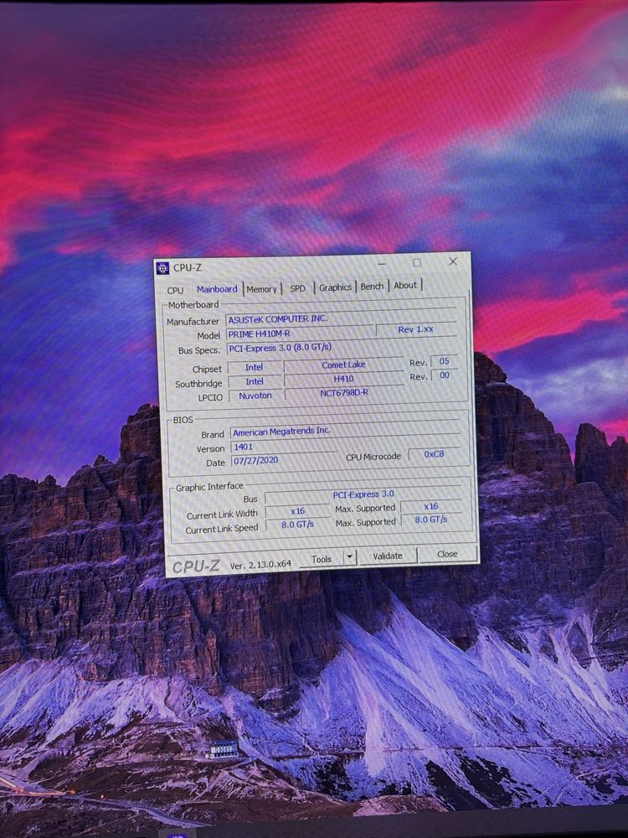Open the Graphics tab
This screenshot has width=628, height=838.
click(x=336, y=287)
